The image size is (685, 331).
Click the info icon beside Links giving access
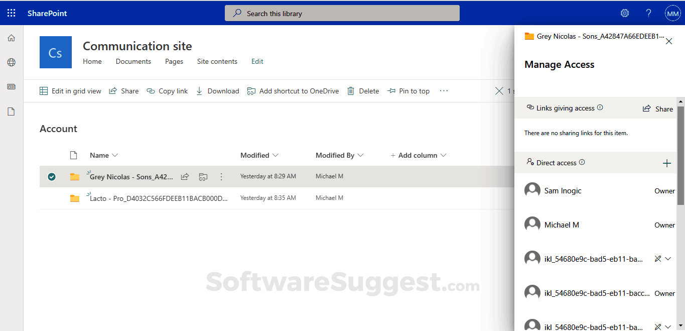[599, 107]
